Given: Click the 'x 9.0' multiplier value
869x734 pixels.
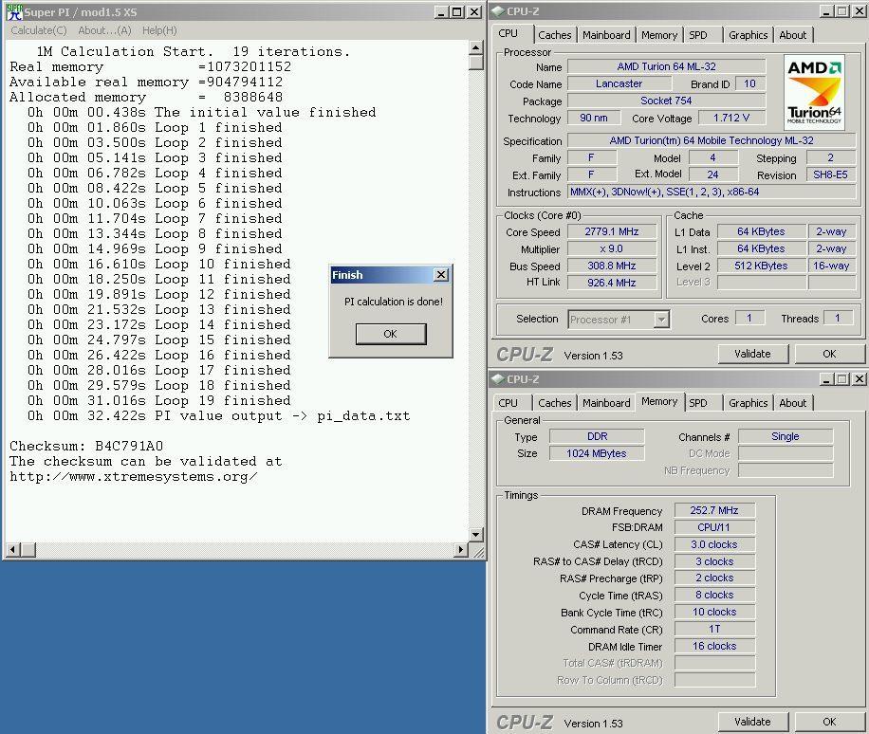Looking at the screenshot, I should click(612, 248).
